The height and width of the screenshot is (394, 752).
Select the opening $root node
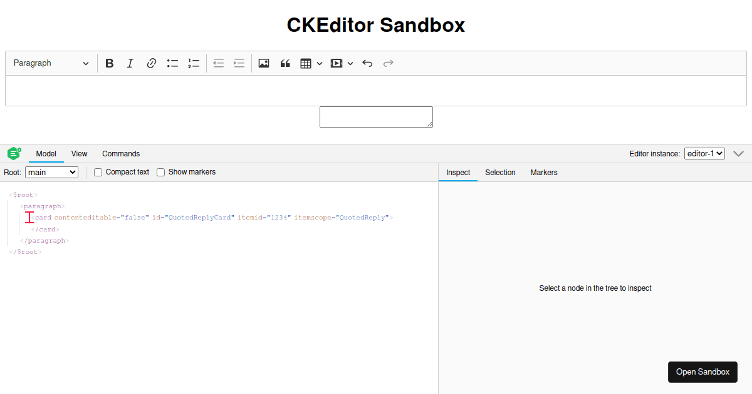(23, 195)
